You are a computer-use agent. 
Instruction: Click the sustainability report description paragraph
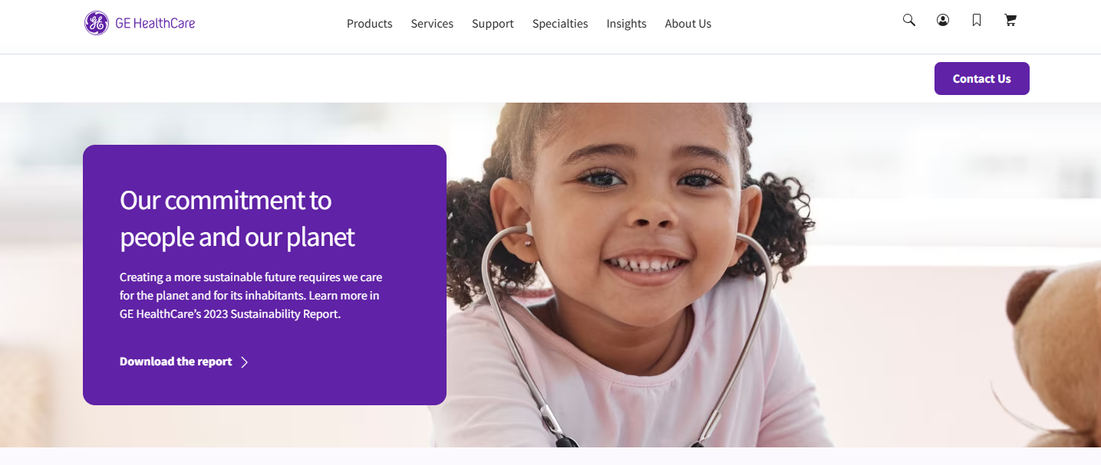point(251,296)
